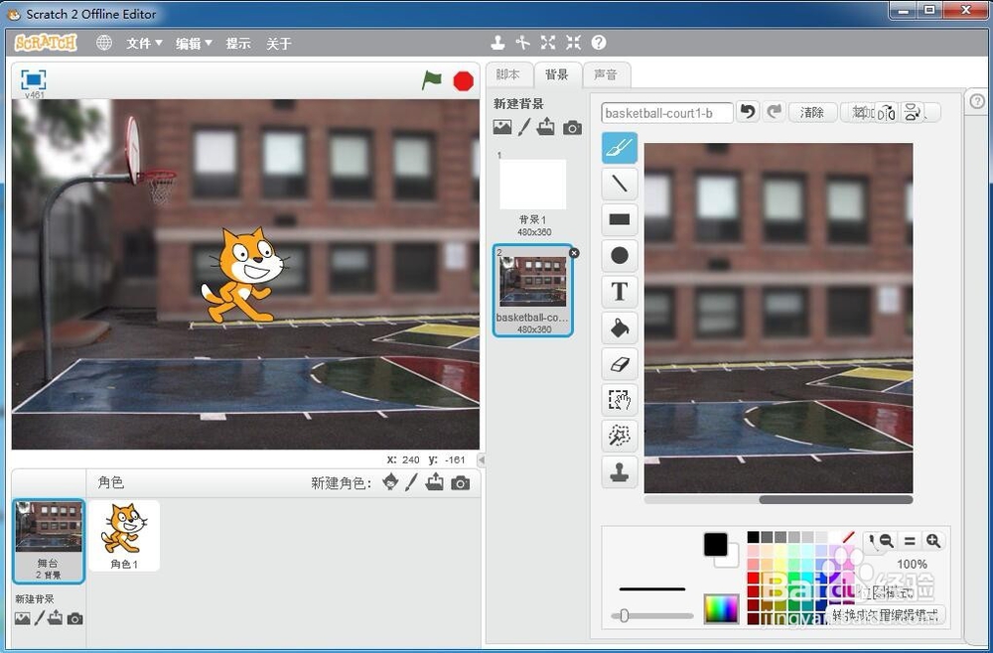
Task: Open the 关于 menu item
Action: point(279,43)
